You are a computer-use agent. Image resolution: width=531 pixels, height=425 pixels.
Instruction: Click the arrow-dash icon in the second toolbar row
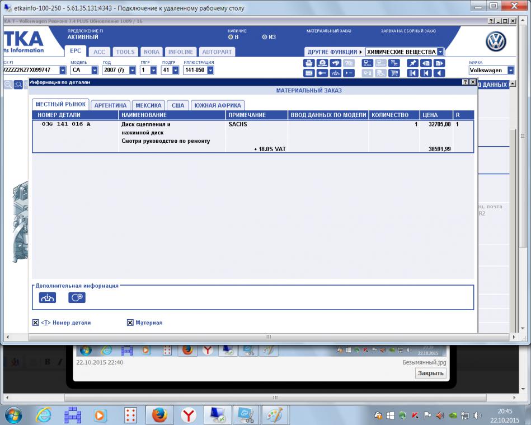[349, 73]
